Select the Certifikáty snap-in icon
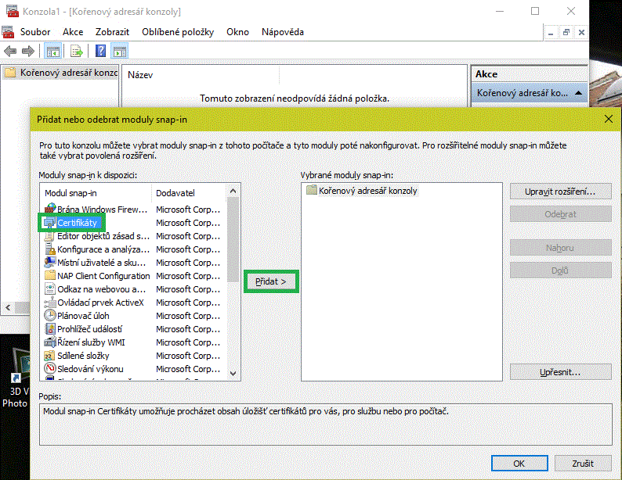 tap(50, 223)
